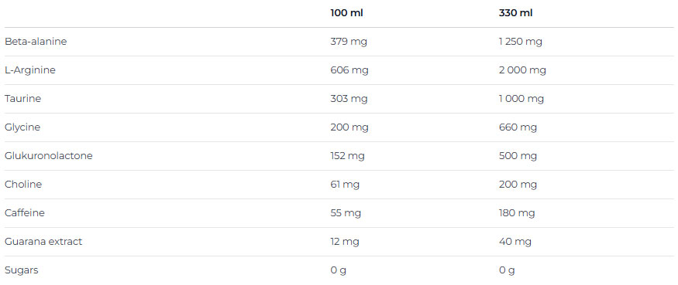Click the 330 ml column header
Image resolution: width=678 pixels, height=285 pixels.
tap(515, 13)
